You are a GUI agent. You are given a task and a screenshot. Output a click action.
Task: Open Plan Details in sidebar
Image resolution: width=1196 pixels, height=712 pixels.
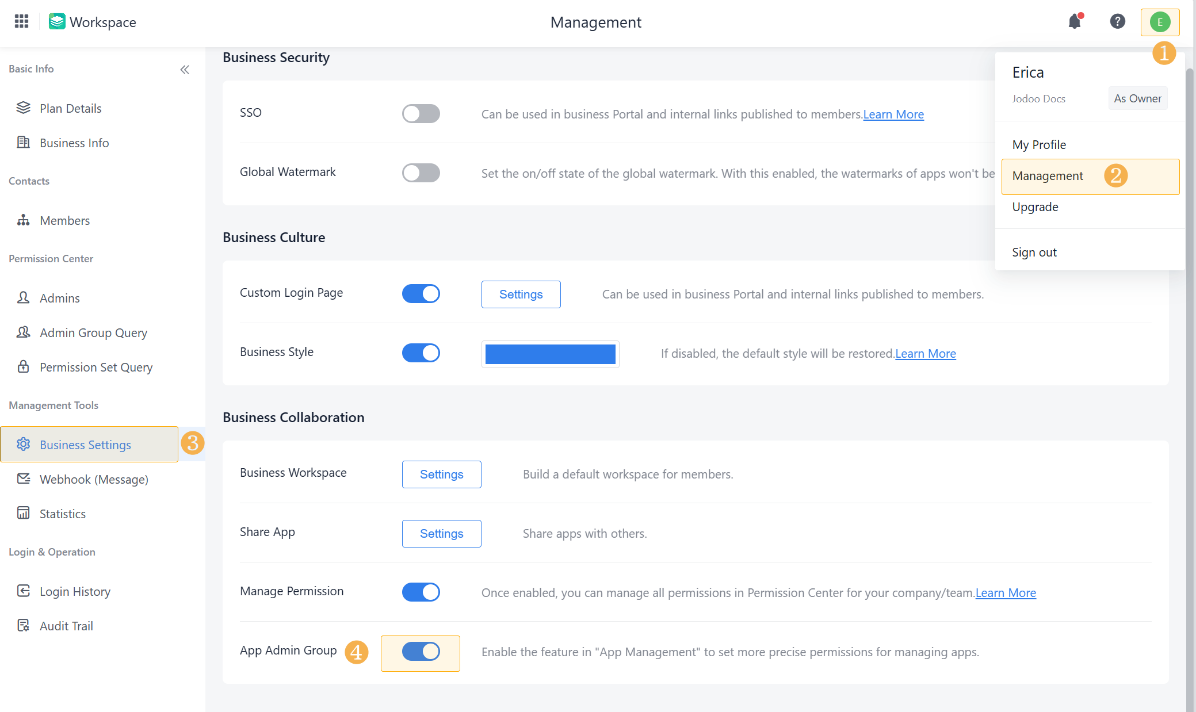[70, 108]
